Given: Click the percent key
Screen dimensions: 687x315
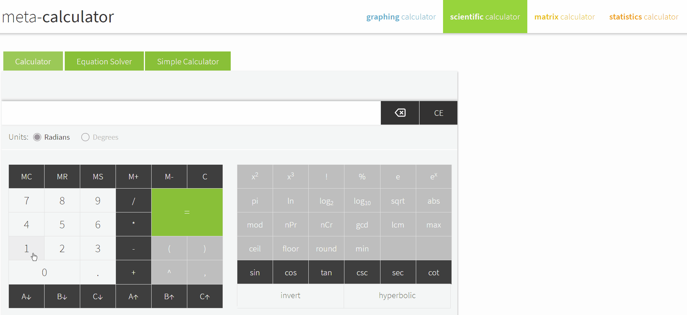Looking at the screenshot, I should [362, 176].
